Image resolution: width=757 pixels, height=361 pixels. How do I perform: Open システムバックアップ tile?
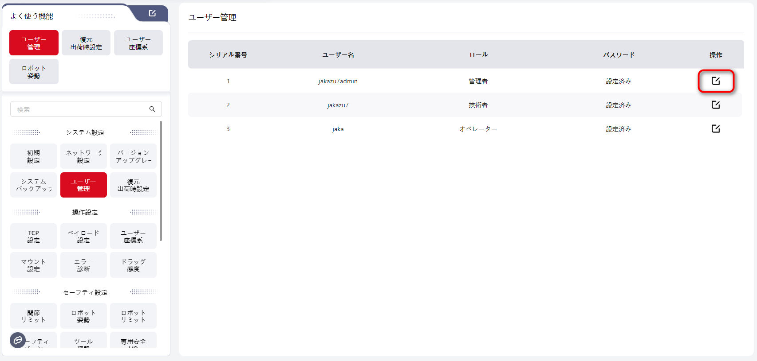(x=33, y=185)
